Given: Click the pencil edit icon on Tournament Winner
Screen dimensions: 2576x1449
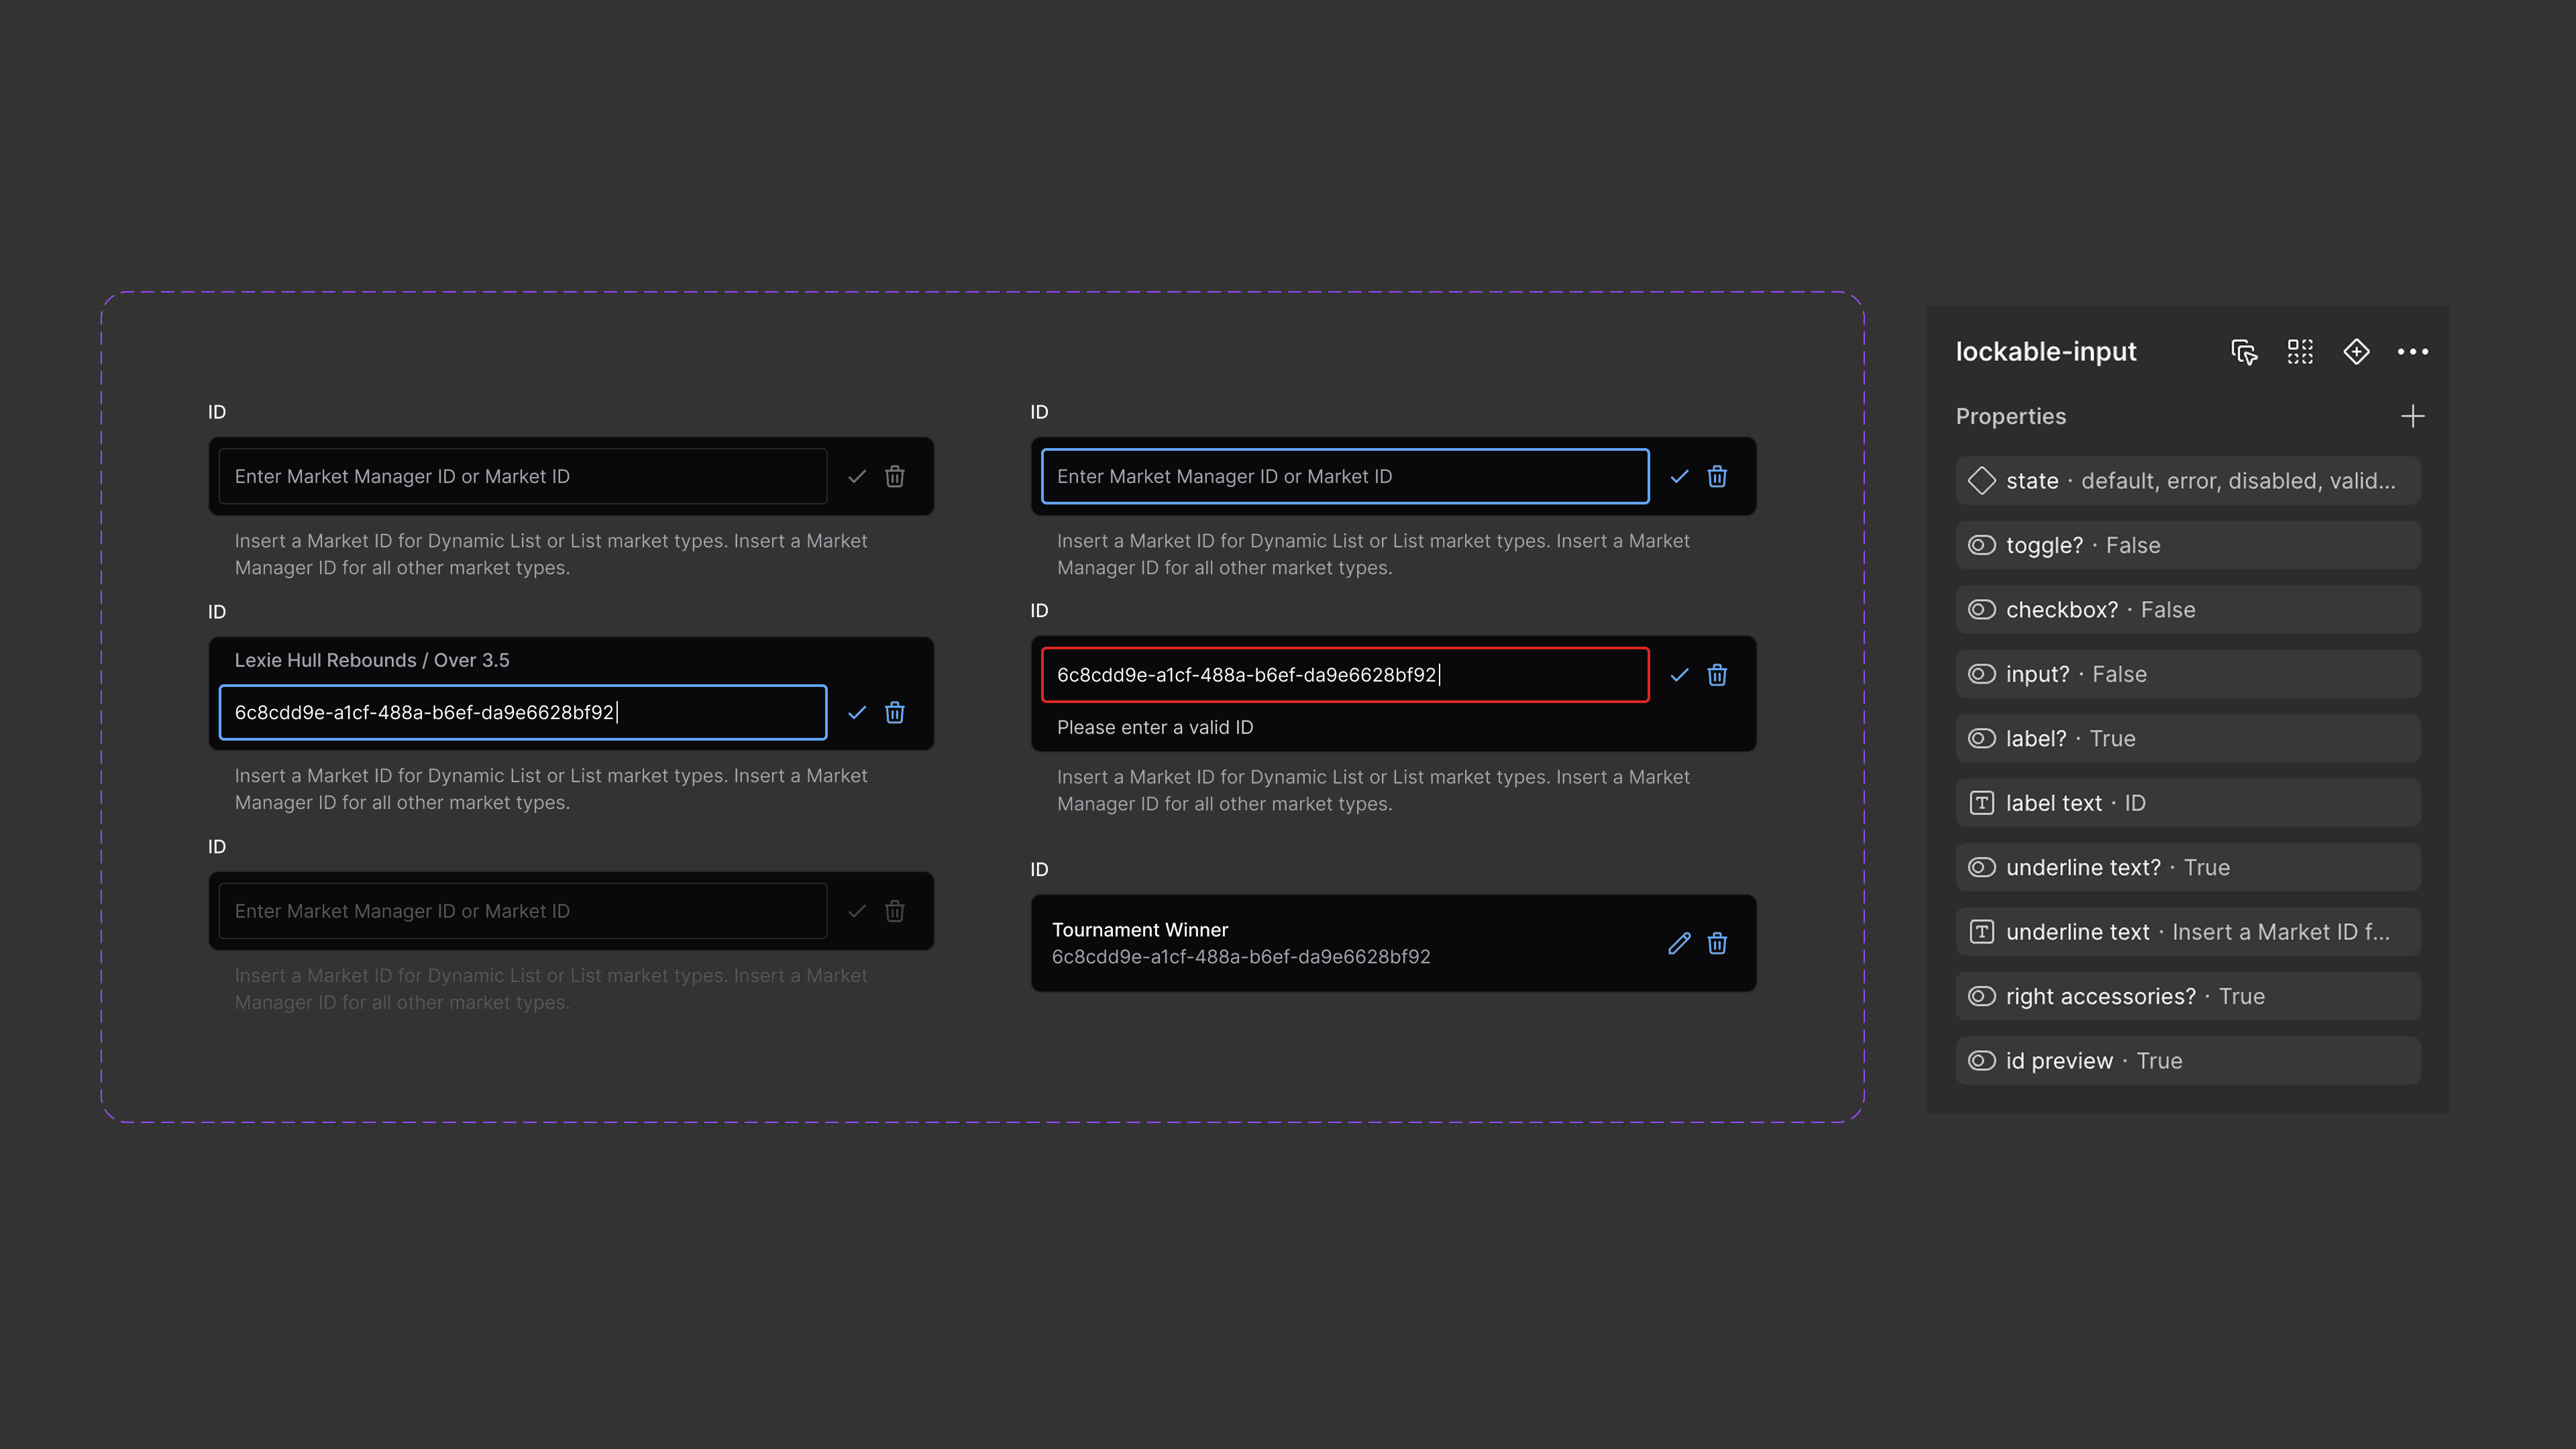Looking at the screenshot, I should click(x=1679, y=943).
